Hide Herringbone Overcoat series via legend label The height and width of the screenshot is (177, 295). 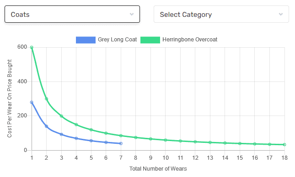(190, 40)
